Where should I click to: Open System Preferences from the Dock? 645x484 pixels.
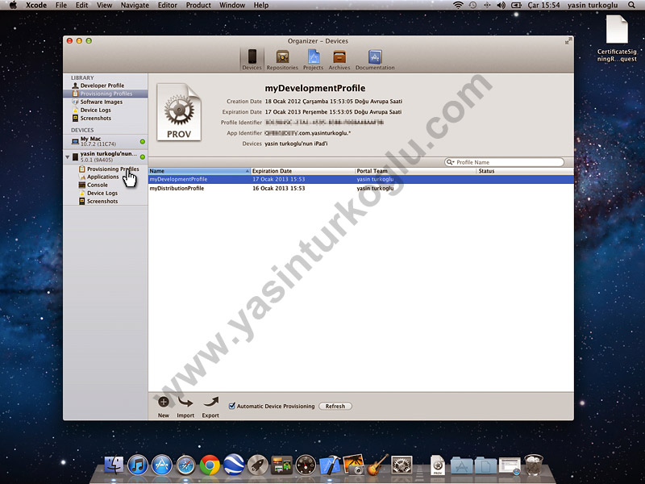click(402, 465)
